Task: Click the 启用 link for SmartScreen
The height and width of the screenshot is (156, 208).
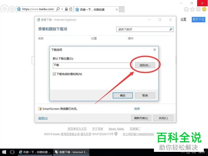Action: point(137,109)
